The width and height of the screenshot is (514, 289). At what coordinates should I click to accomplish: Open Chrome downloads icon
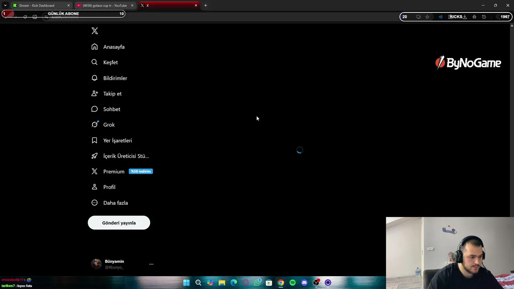click(465, 17)
